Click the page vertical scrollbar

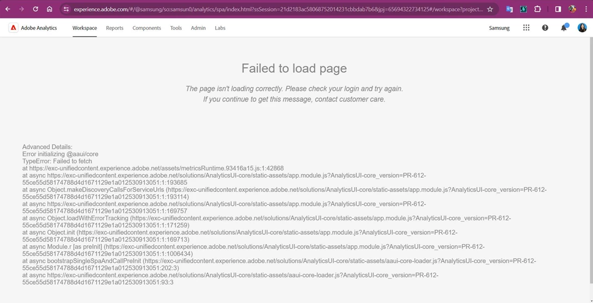591,160
